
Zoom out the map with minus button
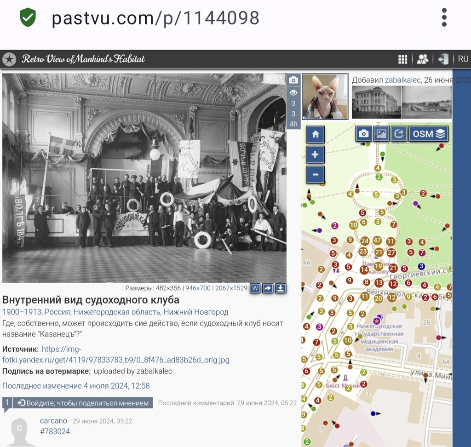click(x=315, y=175)
